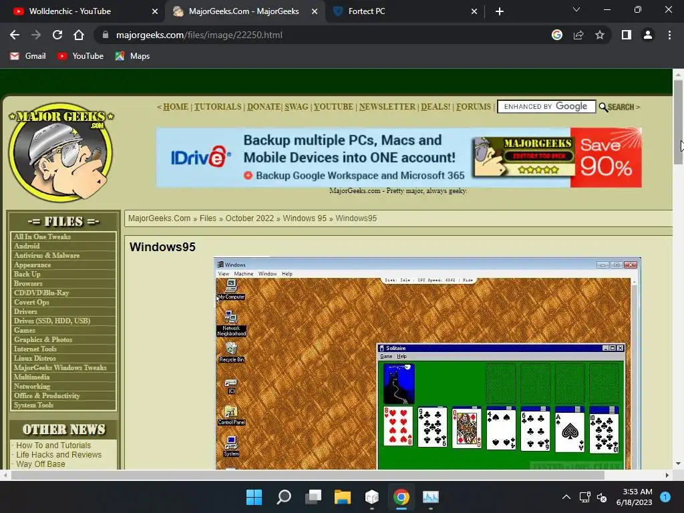684x513 pixels.
Task: Open Chrome's three-dot menu
Action: [669, 35]
